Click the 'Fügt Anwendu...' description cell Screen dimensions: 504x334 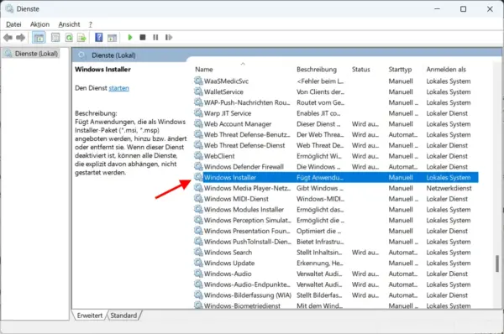[320, 177]
